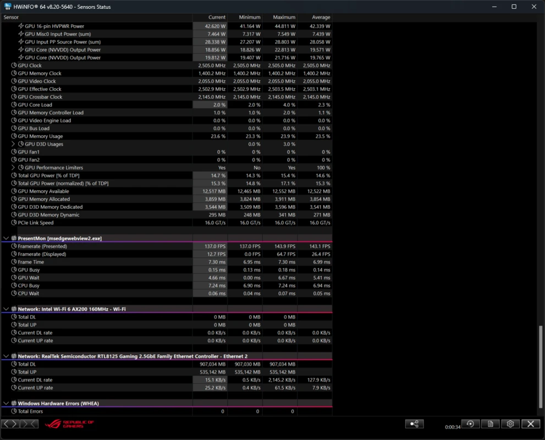Click the chip icon of the WHEA section
This screenshot has width=545, height=440.
(x=14, y=403)
